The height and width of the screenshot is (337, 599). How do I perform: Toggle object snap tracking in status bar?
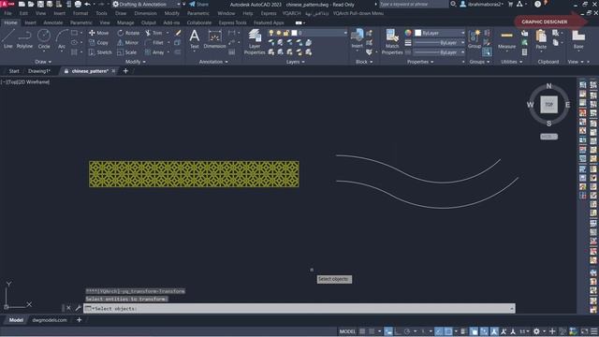439,331
